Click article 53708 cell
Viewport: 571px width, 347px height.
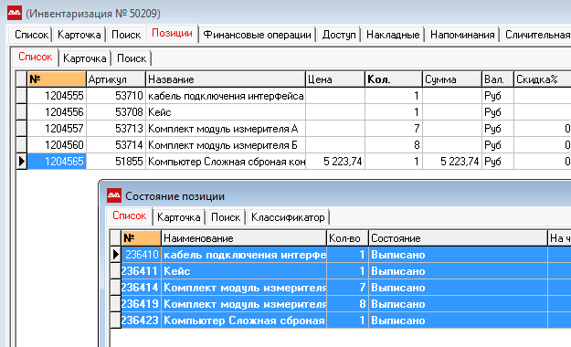[x=116, y=112]
